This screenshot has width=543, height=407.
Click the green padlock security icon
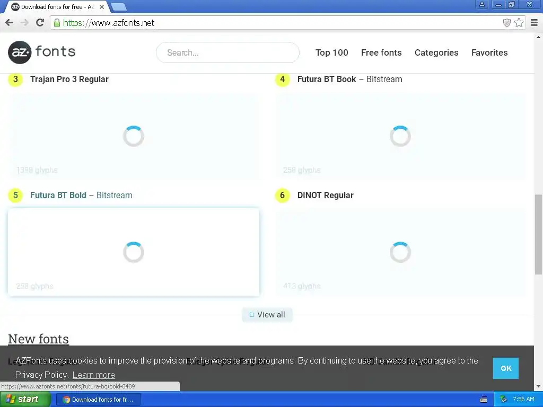click(57, 23)
